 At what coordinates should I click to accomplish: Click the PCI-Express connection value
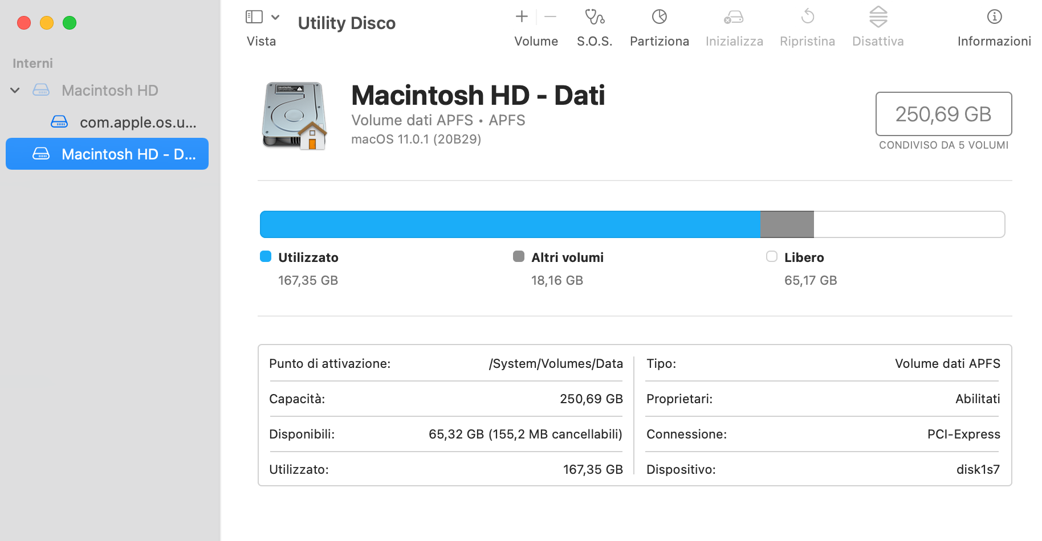tap(964, 434)
